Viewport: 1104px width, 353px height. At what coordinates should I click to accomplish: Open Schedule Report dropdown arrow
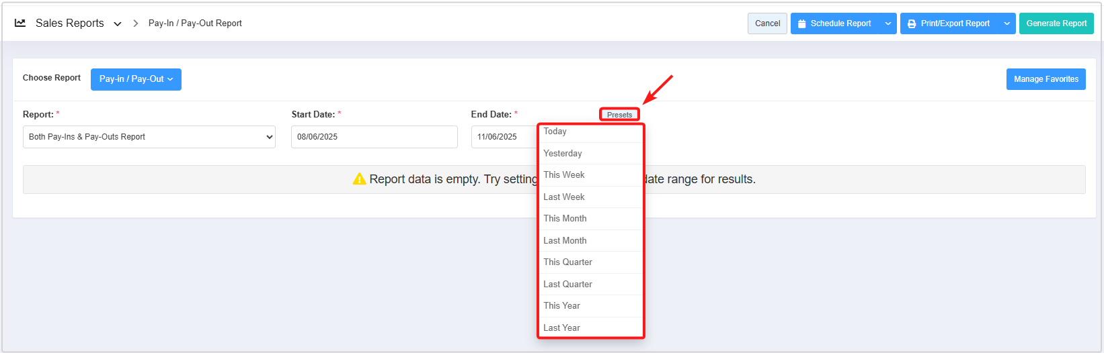[x=888, y=23]
